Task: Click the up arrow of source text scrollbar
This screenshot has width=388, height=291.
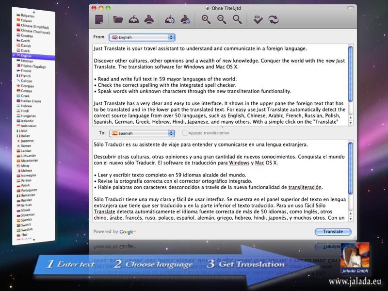Action: [x=350, y=117]
